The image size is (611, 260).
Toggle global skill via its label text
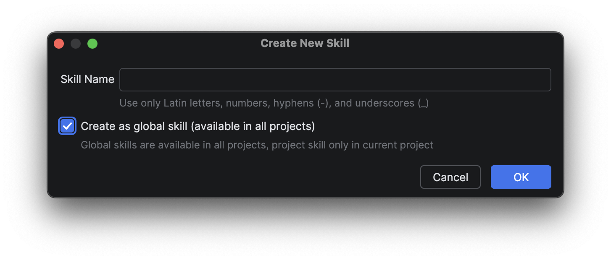click(x=134, y=126)
